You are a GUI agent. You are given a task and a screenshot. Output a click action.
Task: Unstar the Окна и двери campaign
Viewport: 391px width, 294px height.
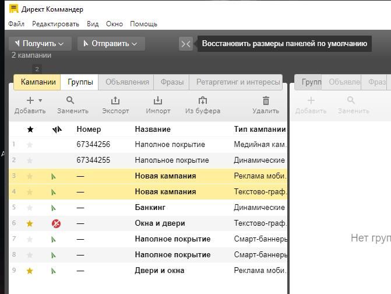coord(30,223)
